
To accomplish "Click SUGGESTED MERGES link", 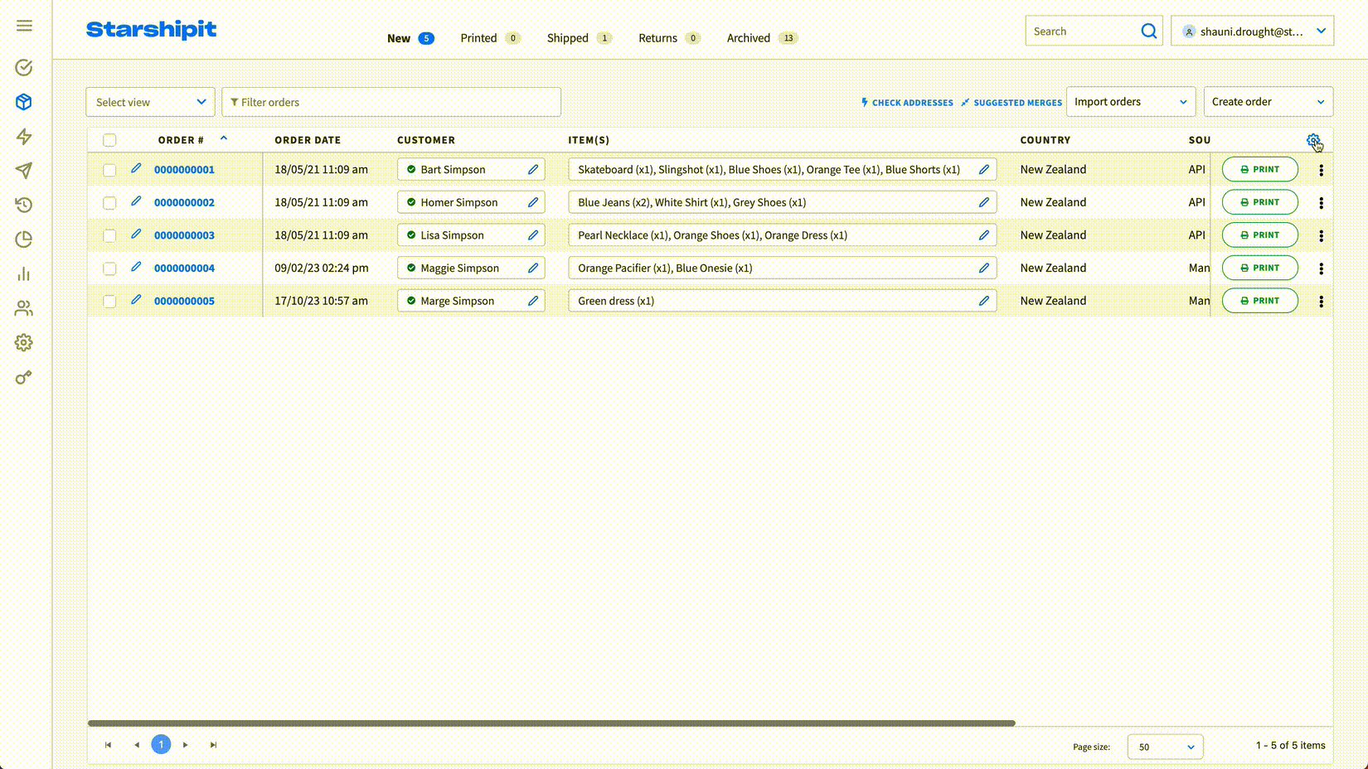I will coord(1011,103).
